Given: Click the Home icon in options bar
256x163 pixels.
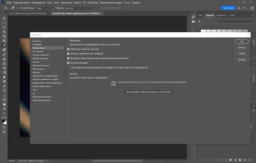Looking at the screenshot, I should coord(5,8).
